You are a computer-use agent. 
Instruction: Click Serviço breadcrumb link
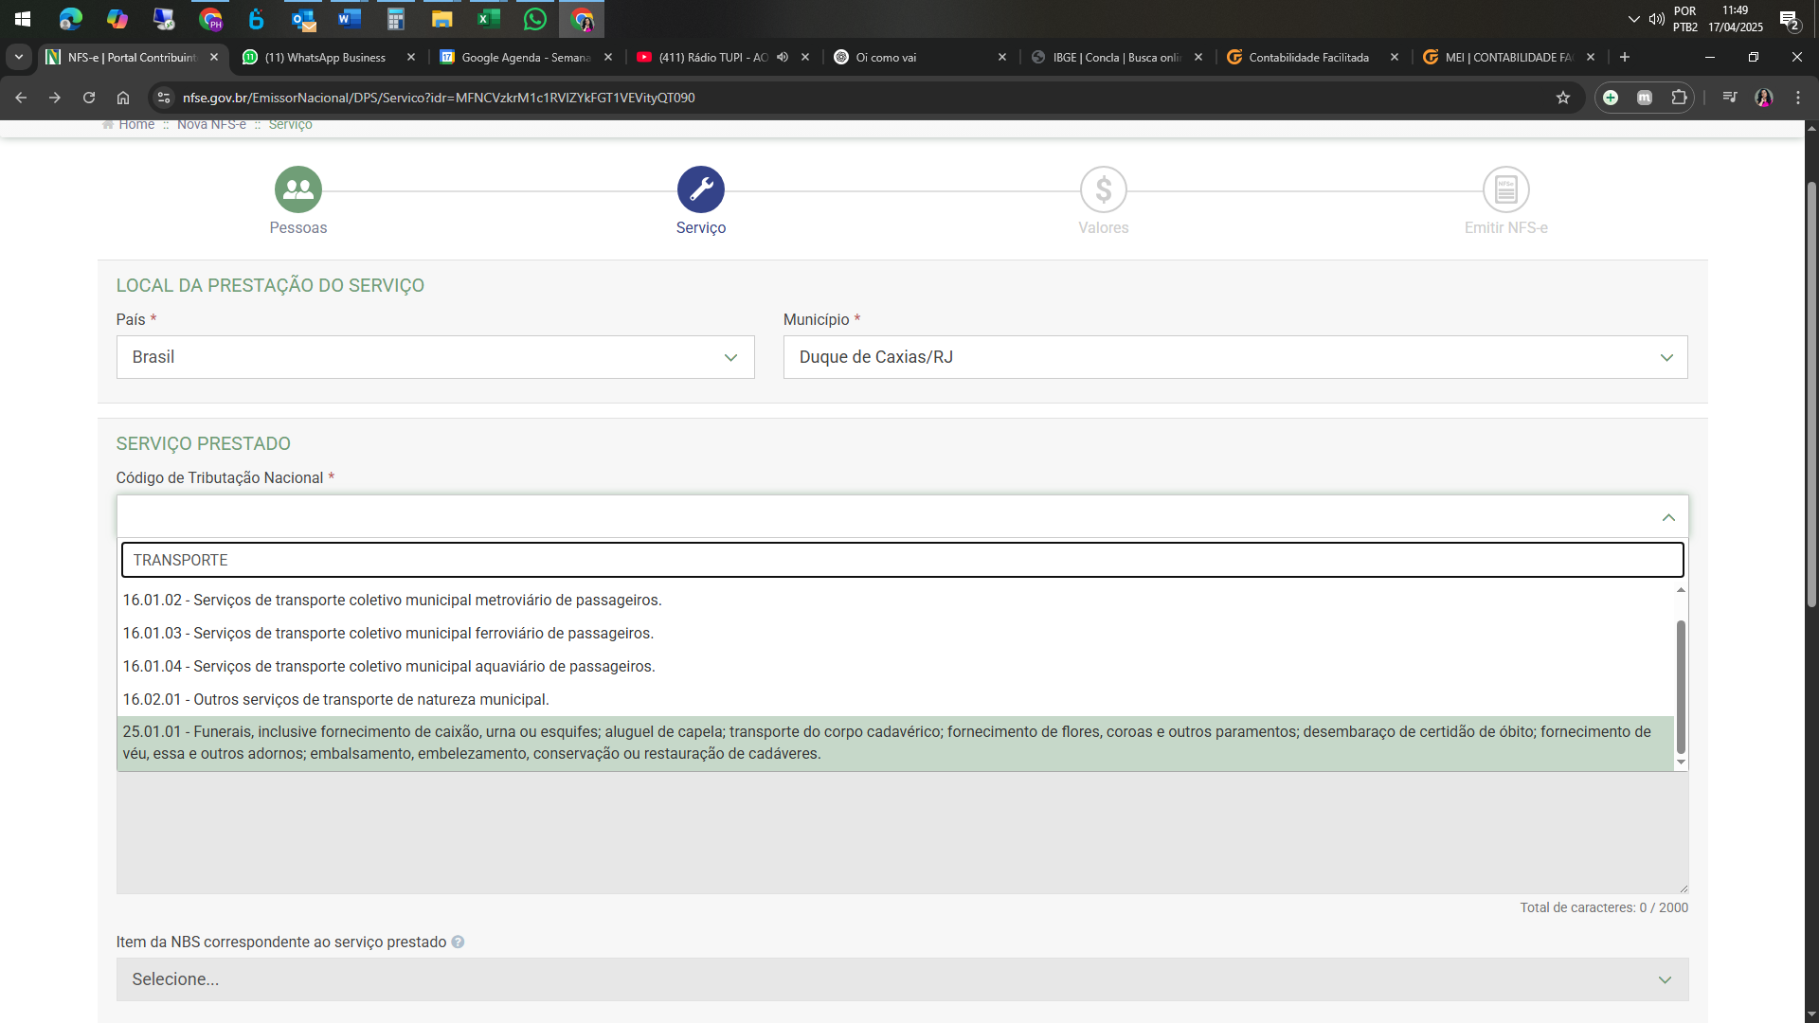[x=290, y=125]
